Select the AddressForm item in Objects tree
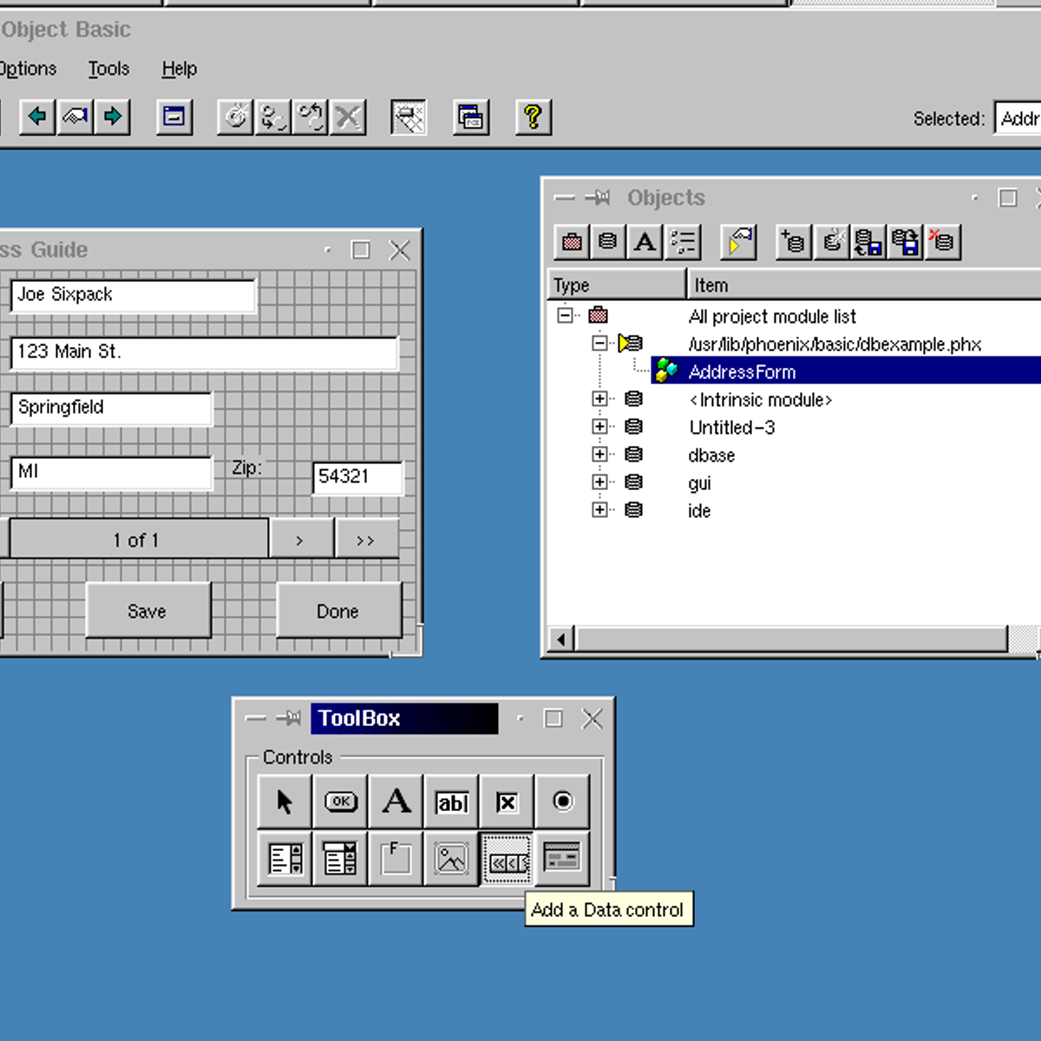The image size is (1041, 1041). (742, 371)
